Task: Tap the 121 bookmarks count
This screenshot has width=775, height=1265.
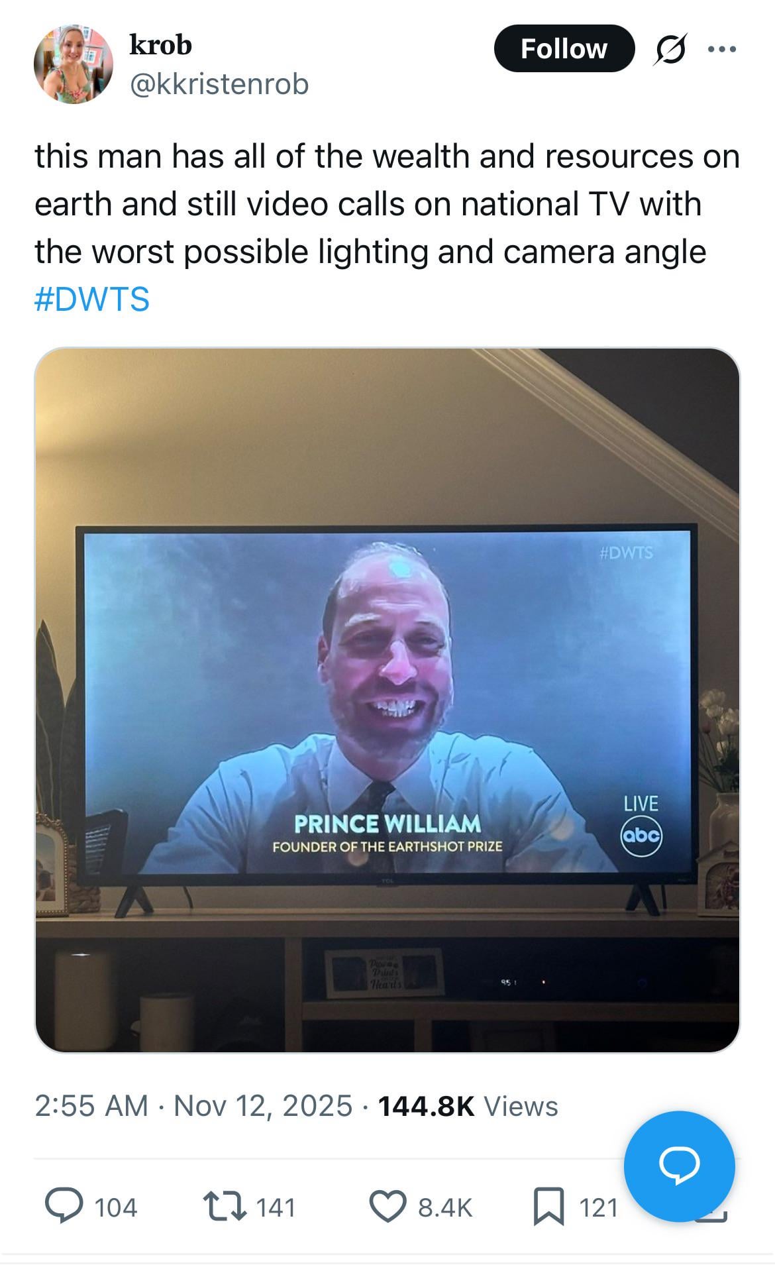Action: point(598,1207)
